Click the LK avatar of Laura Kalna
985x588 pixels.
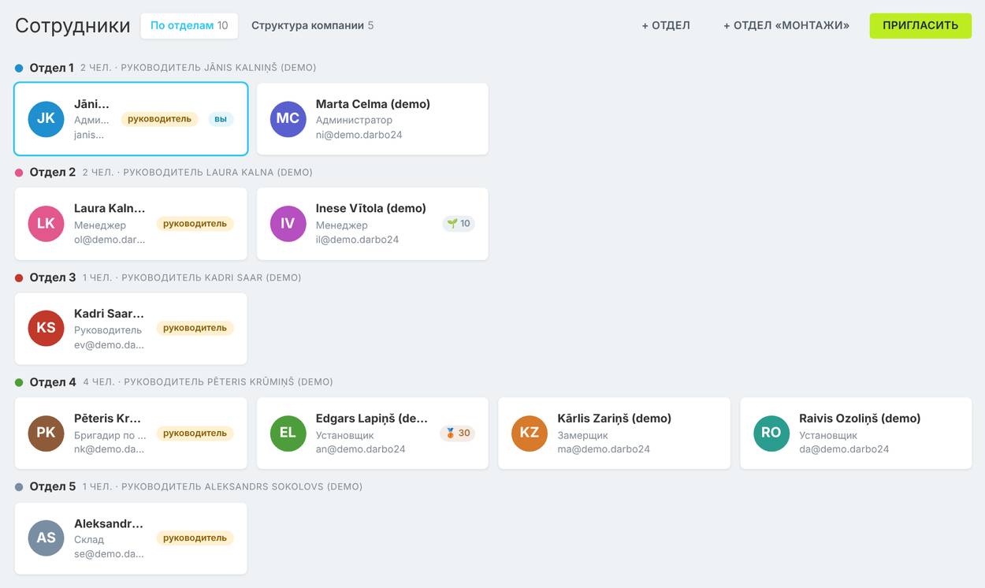pos(46,224)
